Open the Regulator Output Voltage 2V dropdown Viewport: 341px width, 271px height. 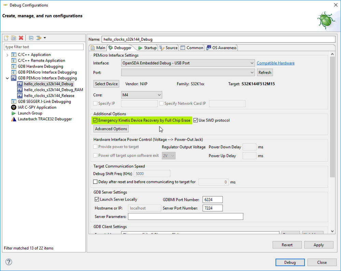click(x=169, y=156)
